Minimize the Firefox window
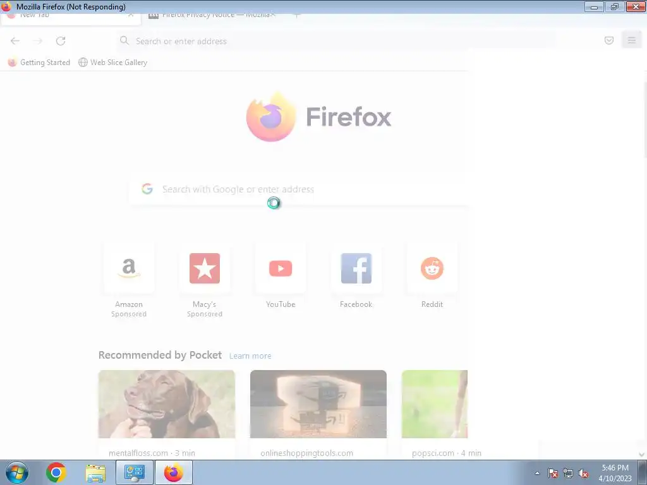The height and width of the screenshot is (485, 647). [x=594, y=6]
